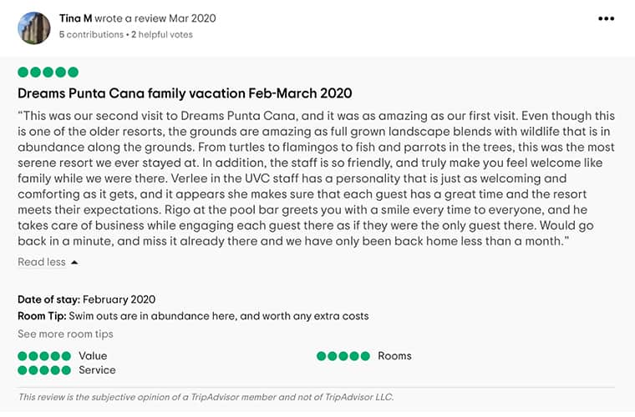This screenshot has width=635, height=417.
Task: Click the review title Dreams Punta Cana family vacation
Action: 185,93
